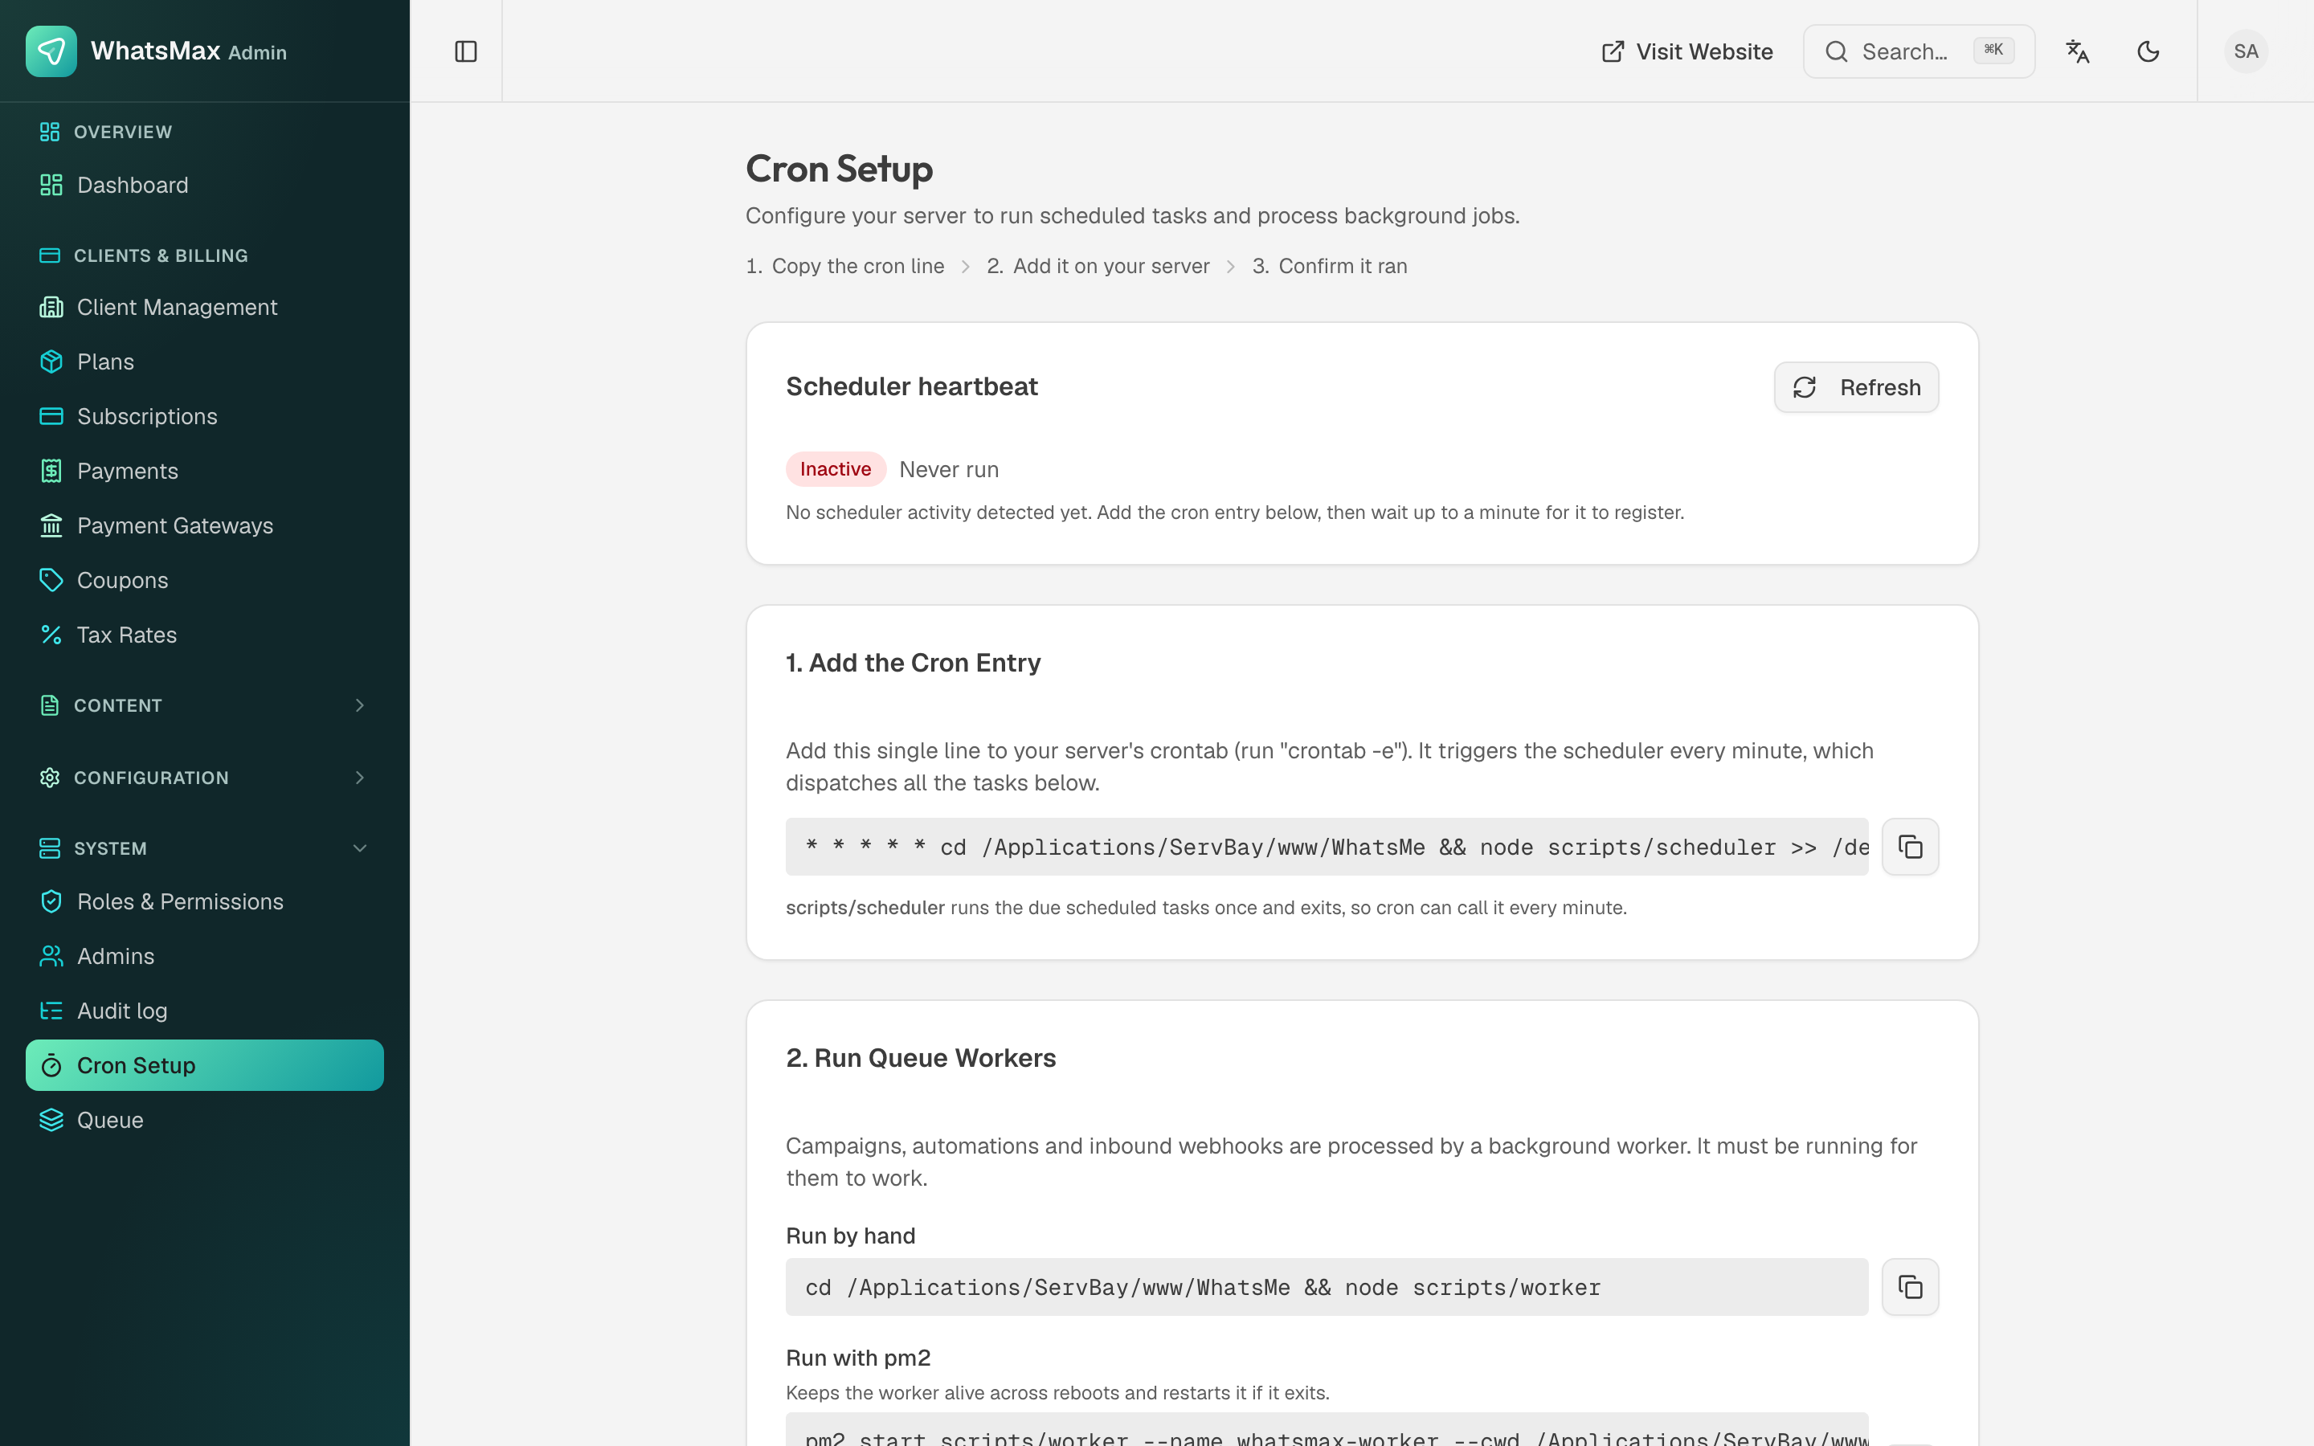
Task: Click the Payment Gateways bank icon
Action: pos(51,525)
